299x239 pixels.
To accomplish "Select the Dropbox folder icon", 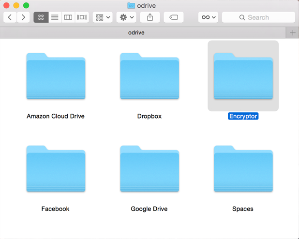I will pos(149,76).
